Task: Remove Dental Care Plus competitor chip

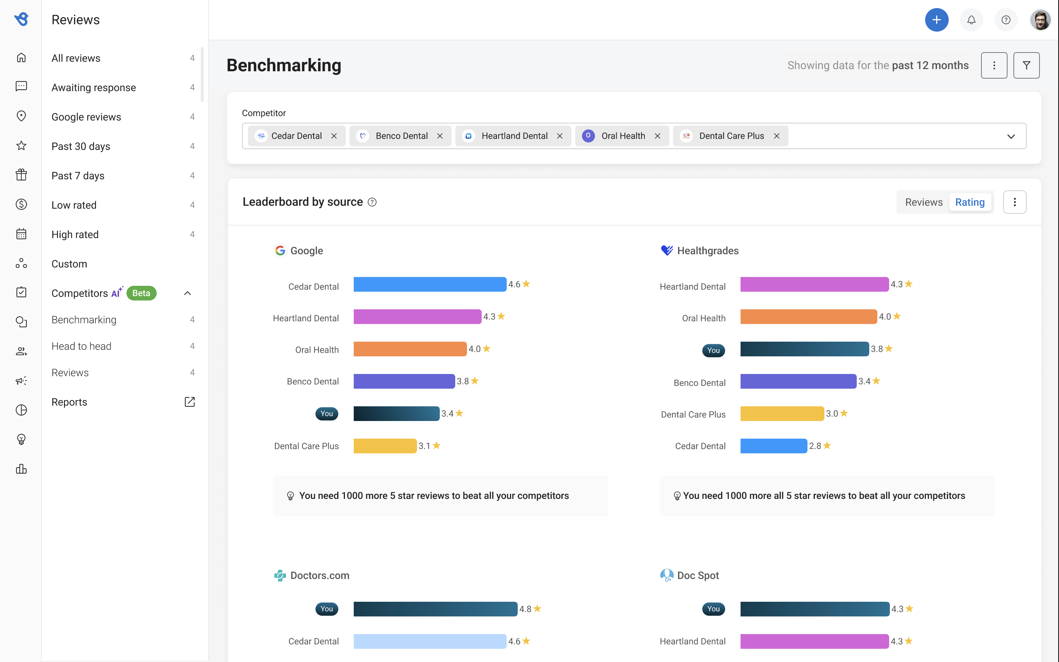Action: pos(776,136)
